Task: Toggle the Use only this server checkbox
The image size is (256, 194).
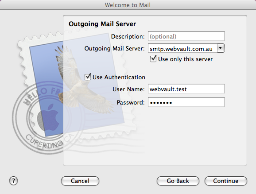Action: pyautogui.click(x=153, y=59)
